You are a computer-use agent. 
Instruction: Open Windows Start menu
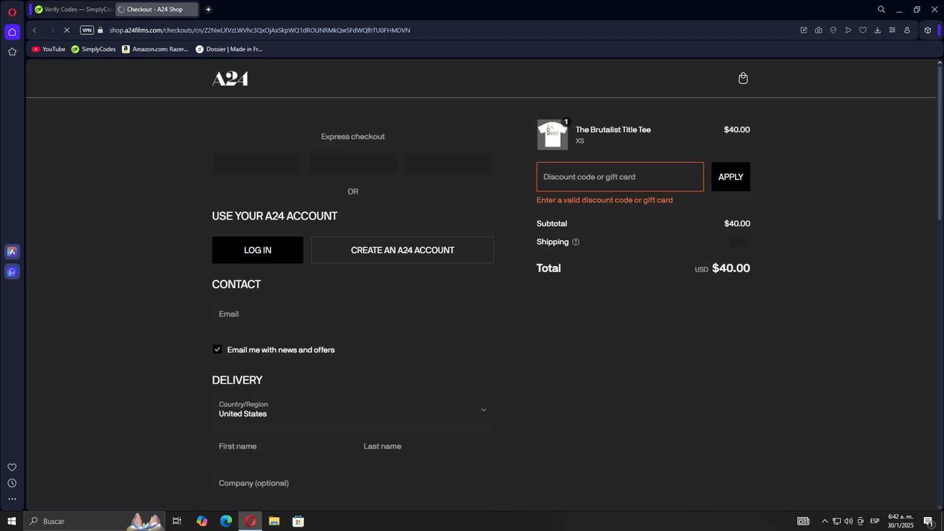click(11, 521)
